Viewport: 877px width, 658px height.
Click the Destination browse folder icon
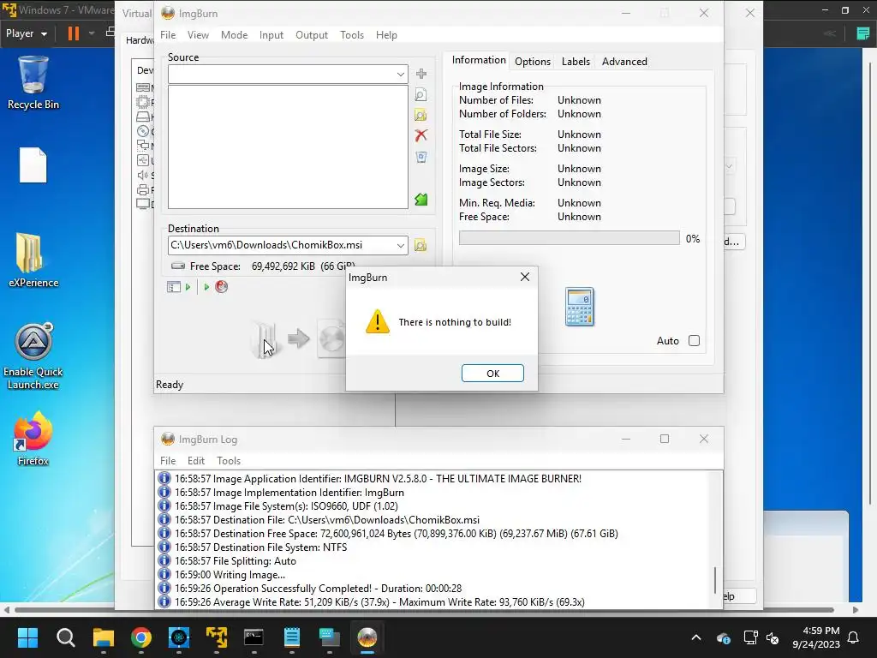421,245
